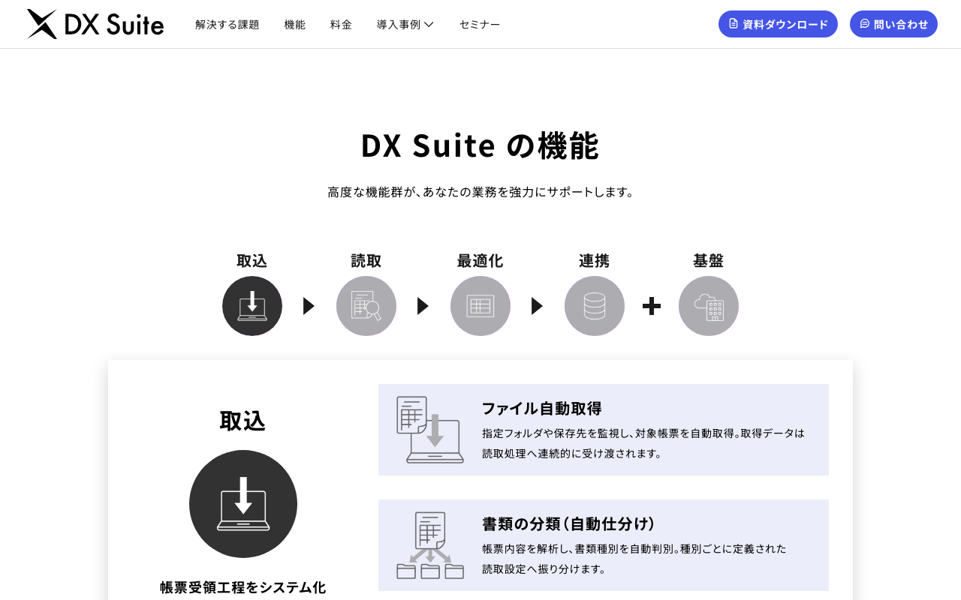Click the 連携 step label
The width and height of the screenshot is (961, 600).
(x=595, y=261)
